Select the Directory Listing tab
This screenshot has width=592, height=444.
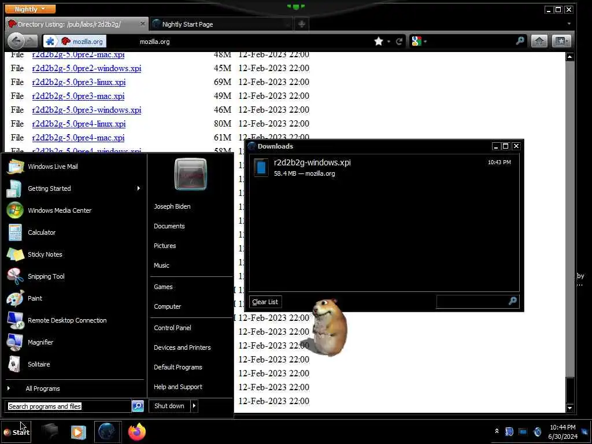click(x=77, y=24)
